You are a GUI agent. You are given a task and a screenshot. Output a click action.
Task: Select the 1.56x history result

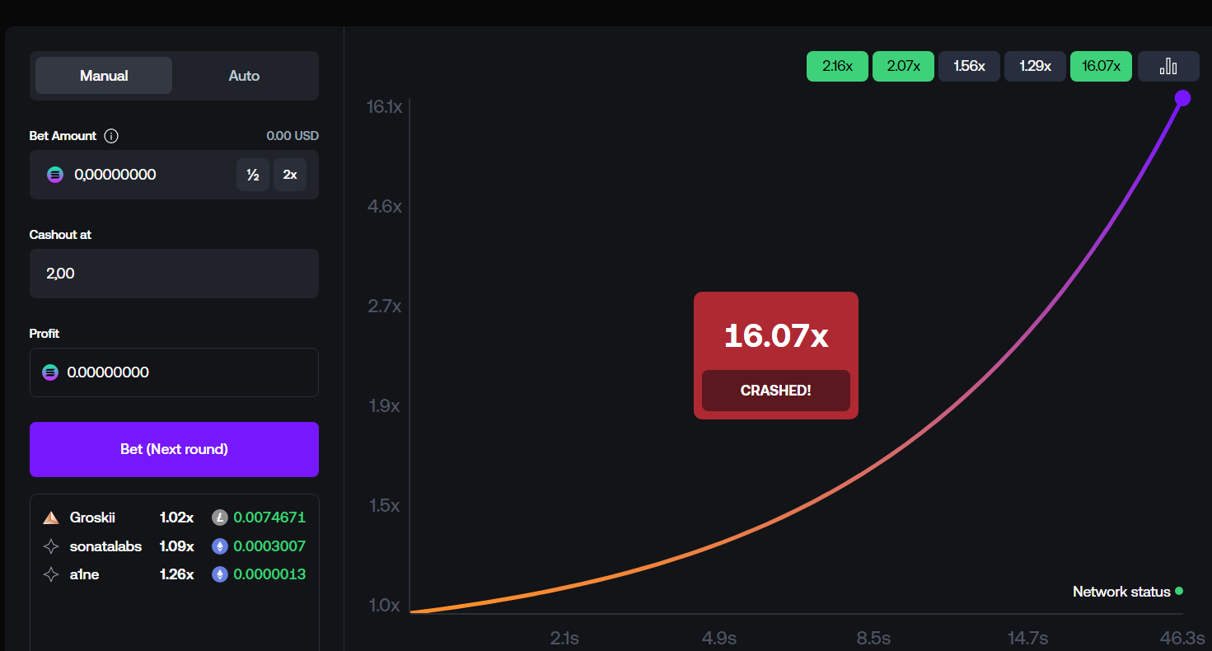click(x=969, y=67)
